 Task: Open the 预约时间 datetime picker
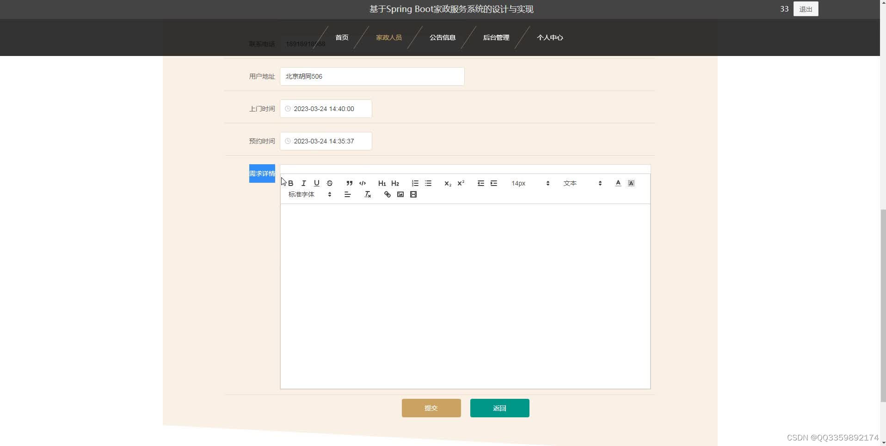(x=326, y=141)
